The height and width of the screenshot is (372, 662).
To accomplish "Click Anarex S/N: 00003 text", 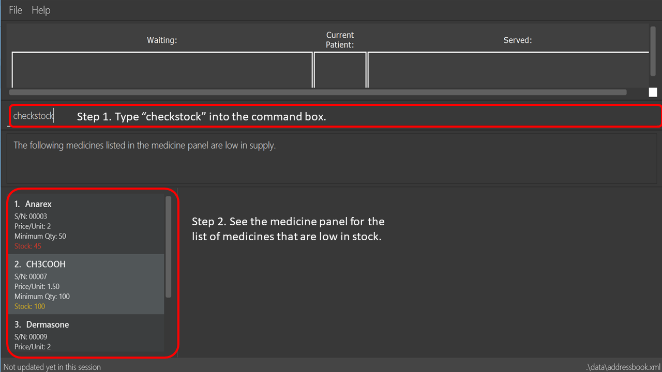I will tap(31, 216).
